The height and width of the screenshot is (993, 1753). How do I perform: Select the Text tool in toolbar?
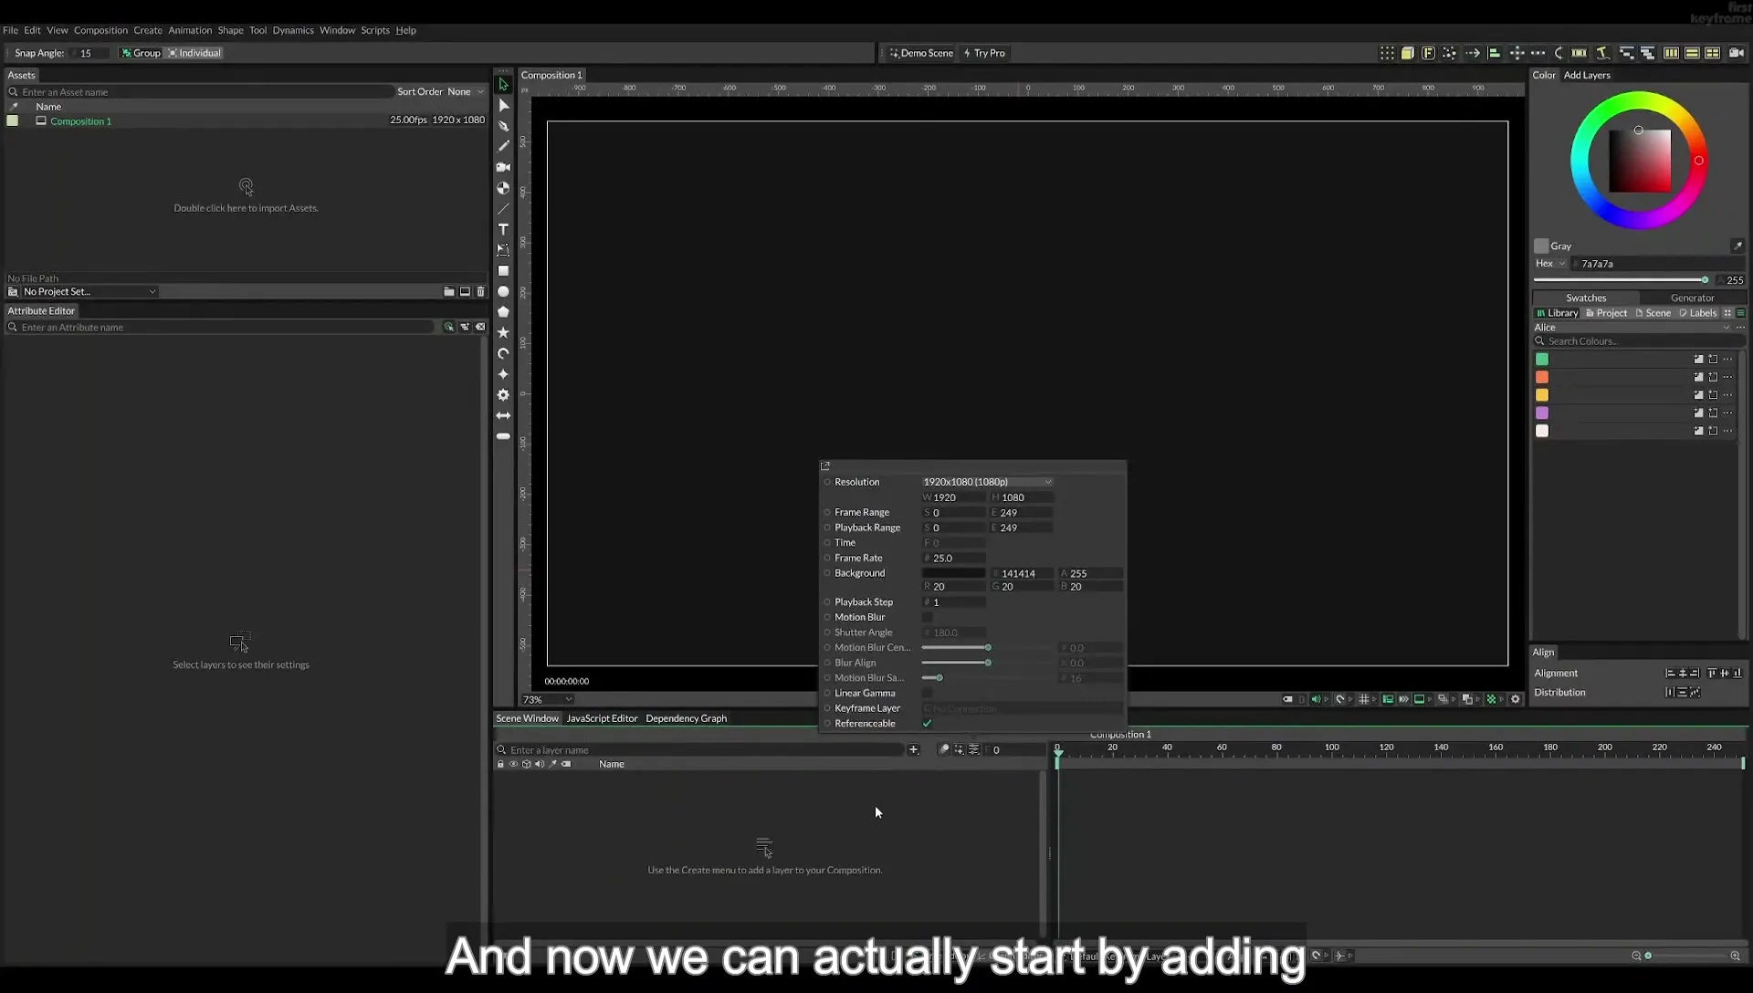503,229
